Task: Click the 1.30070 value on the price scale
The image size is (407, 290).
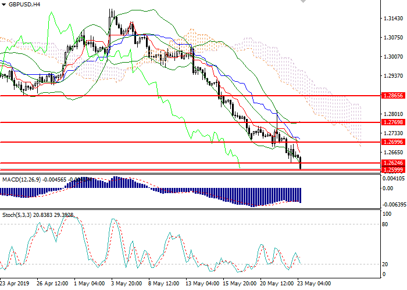Action: [x=394, y=57]
